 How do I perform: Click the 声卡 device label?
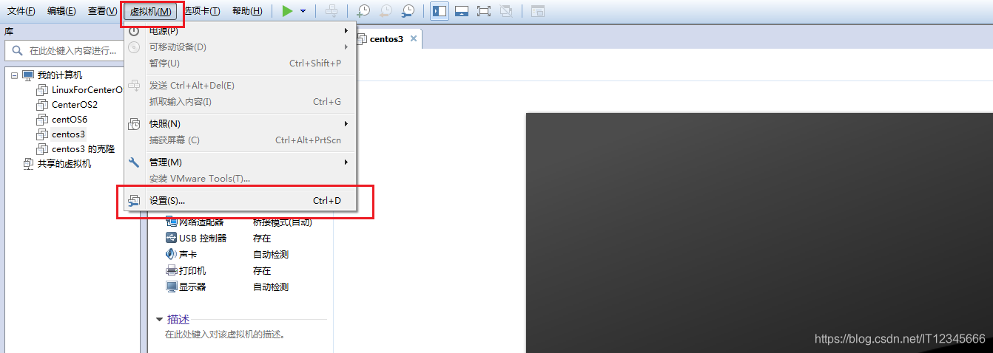pyautogui.click(x=188, y=254)
